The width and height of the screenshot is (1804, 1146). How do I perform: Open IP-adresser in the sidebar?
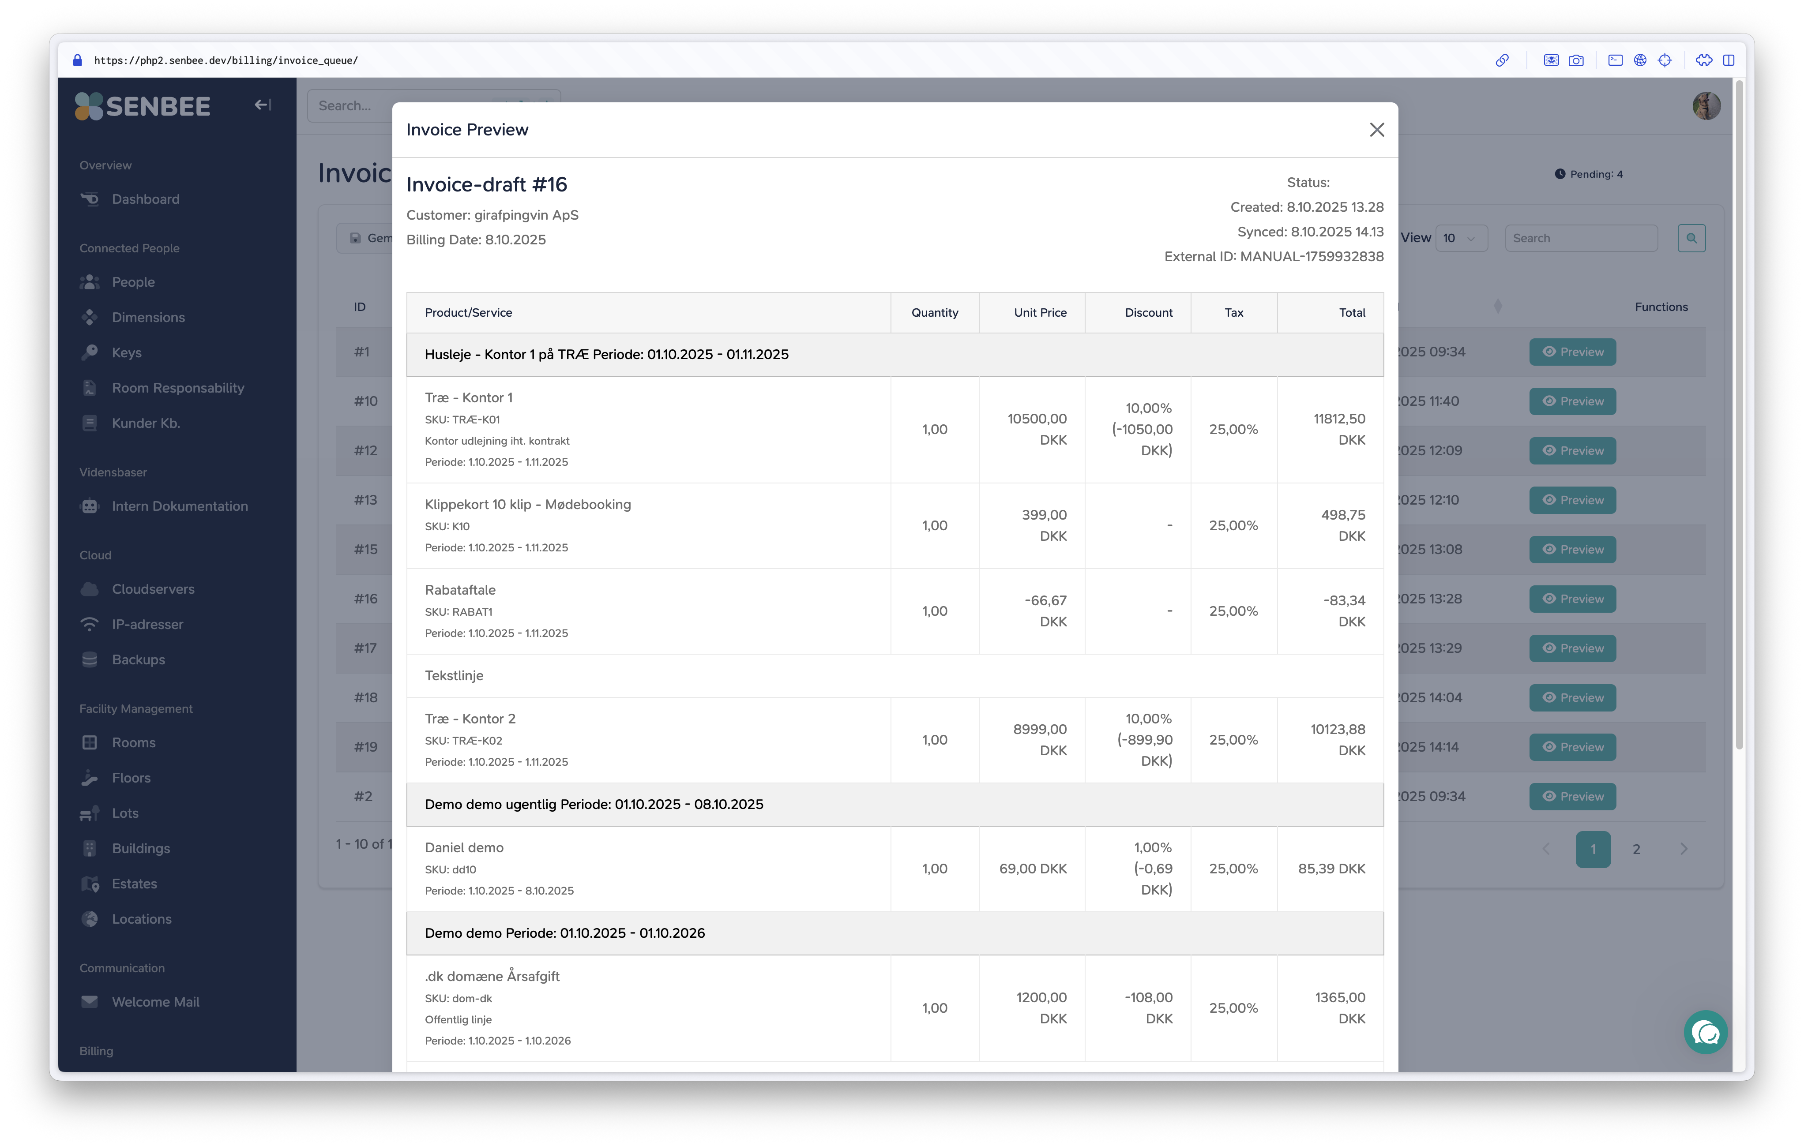[x=147, y=625]
